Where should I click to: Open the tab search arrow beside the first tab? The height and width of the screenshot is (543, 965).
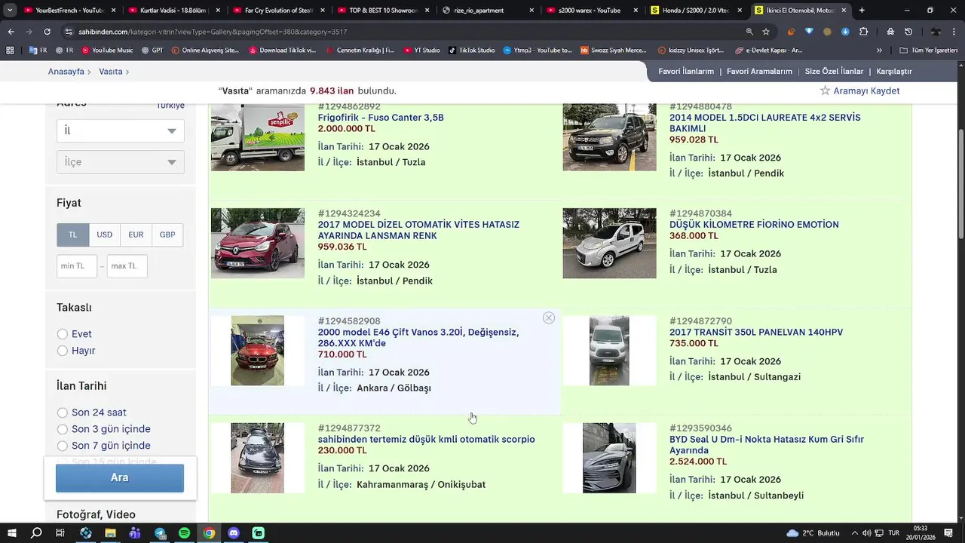[x=10, y=11]
